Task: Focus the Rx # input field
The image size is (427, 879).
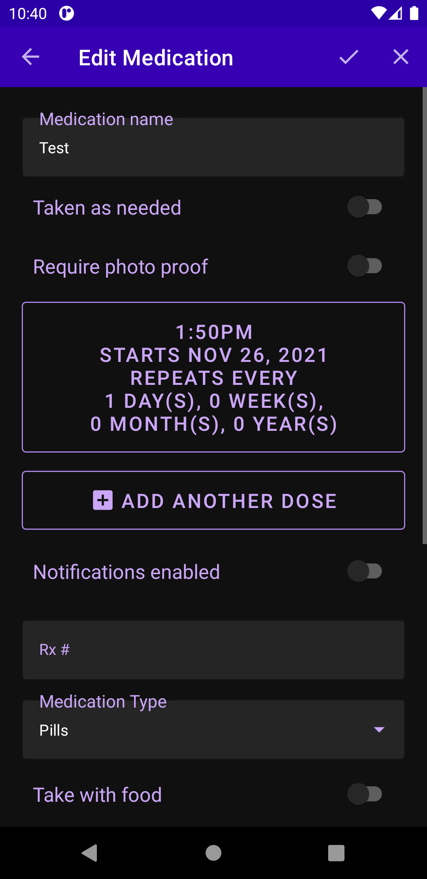Action: coord(213,650)
